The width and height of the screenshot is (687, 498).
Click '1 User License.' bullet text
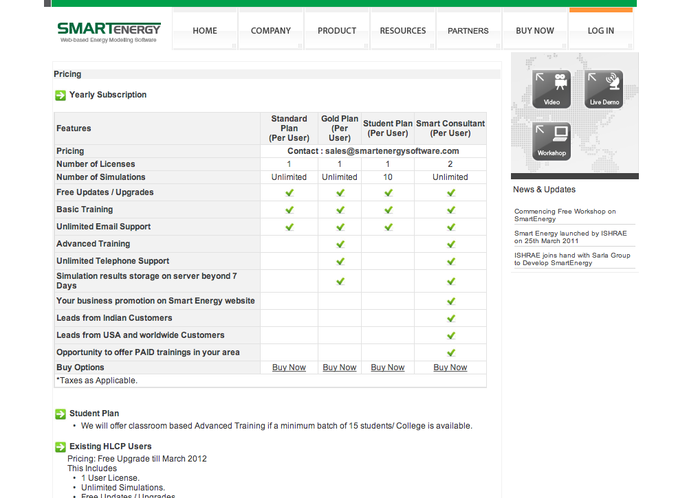pyautogui.click(x=110, y=478)
